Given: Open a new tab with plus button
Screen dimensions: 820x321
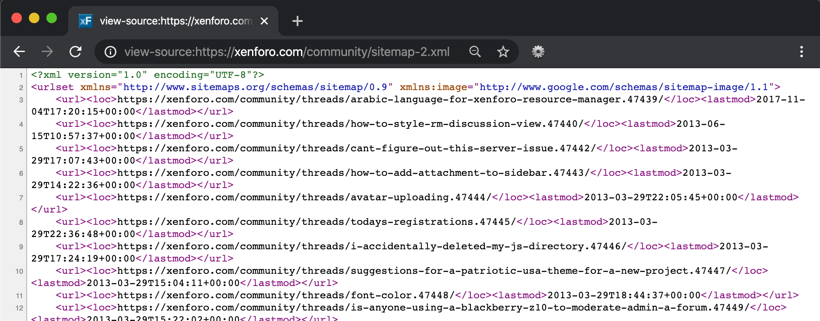Looking at the screenshot, I should 298,21.
